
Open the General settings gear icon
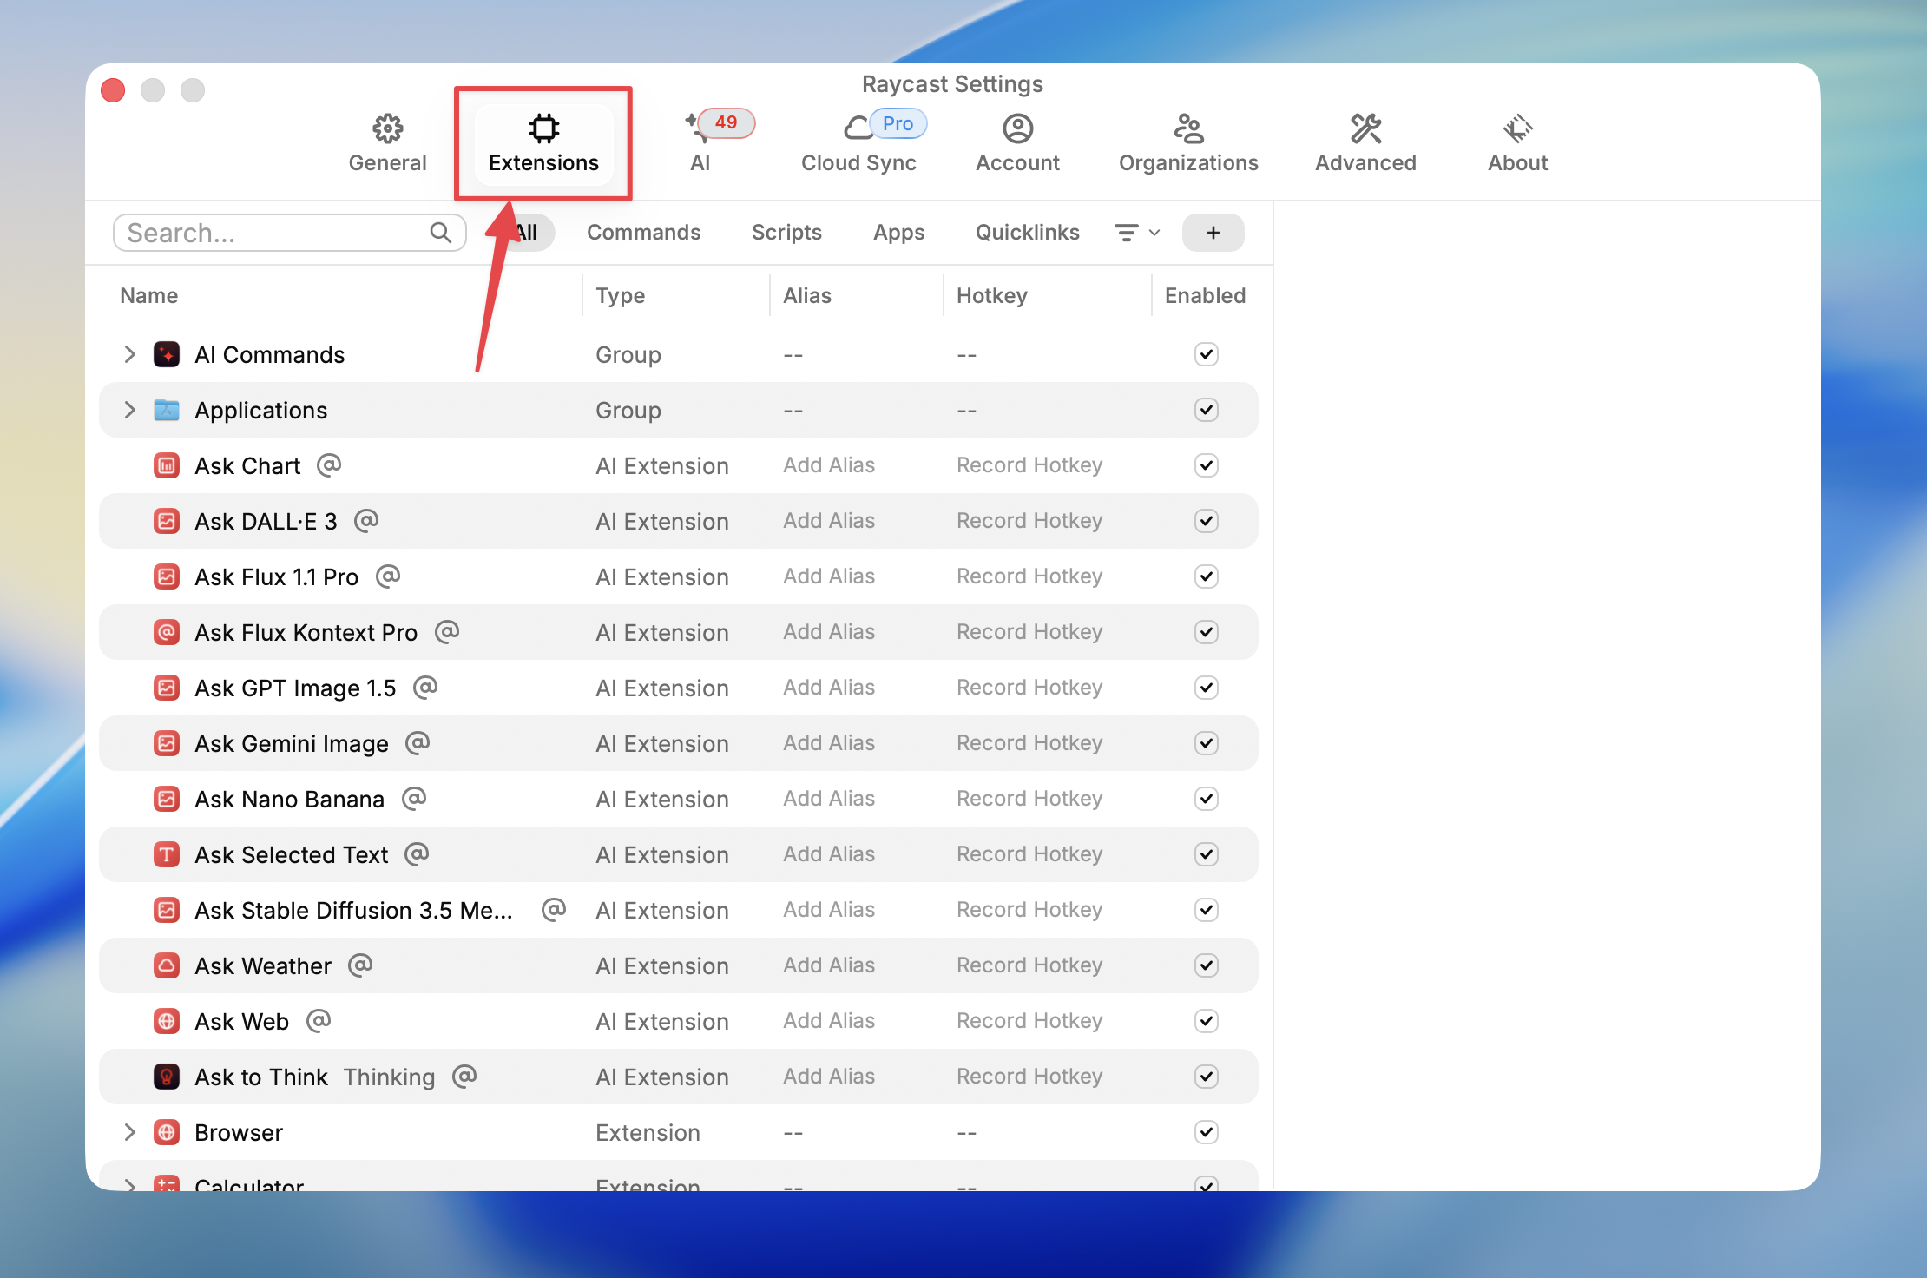coord(387,129)
